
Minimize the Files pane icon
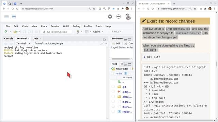click(126, 65)
